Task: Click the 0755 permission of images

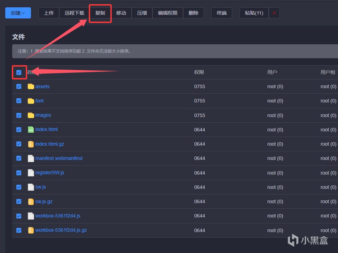Action: 199,115
